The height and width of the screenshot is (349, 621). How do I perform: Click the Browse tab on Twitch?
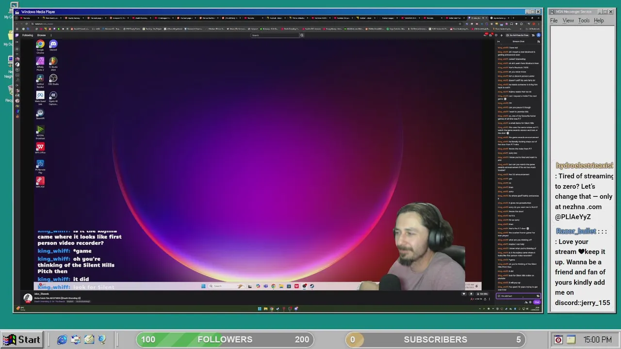coord(41,35)
